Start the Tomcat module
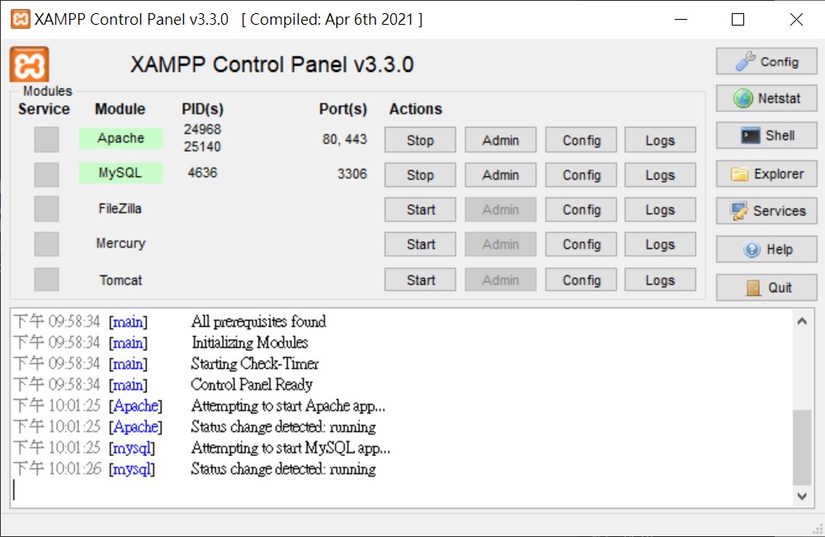This screenshot has width=825, height=537. point(420,280)
